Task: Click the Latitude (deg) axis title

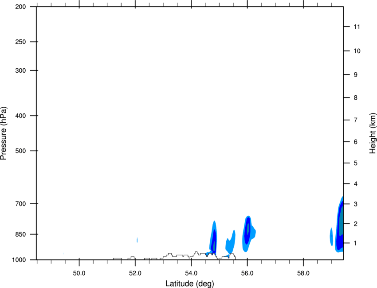Action: (x=189, y=284)
